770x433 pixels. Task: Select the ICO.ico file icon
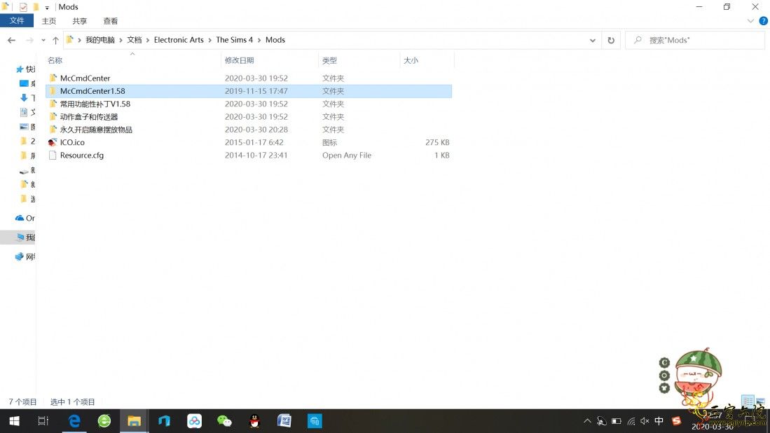tap(53, 142)
